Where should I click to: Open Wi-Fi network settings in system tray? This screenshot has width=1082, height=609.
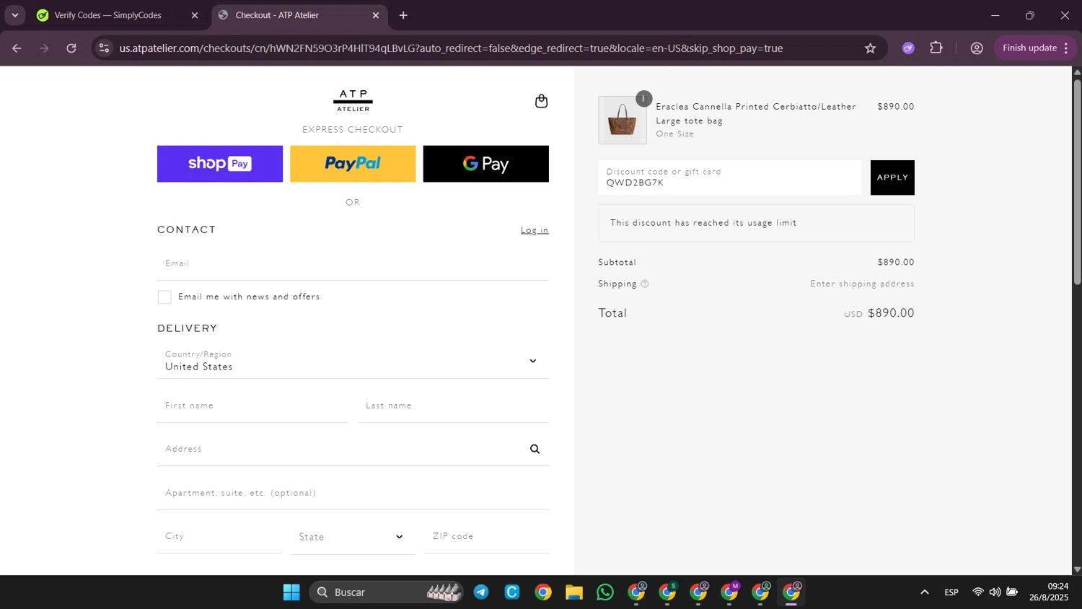click(978, 592)
